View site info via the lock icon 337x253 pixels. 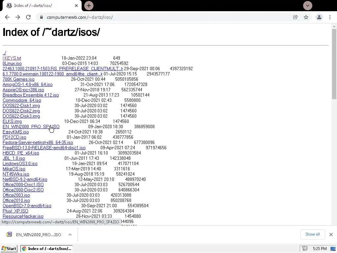tap(41, 17)
